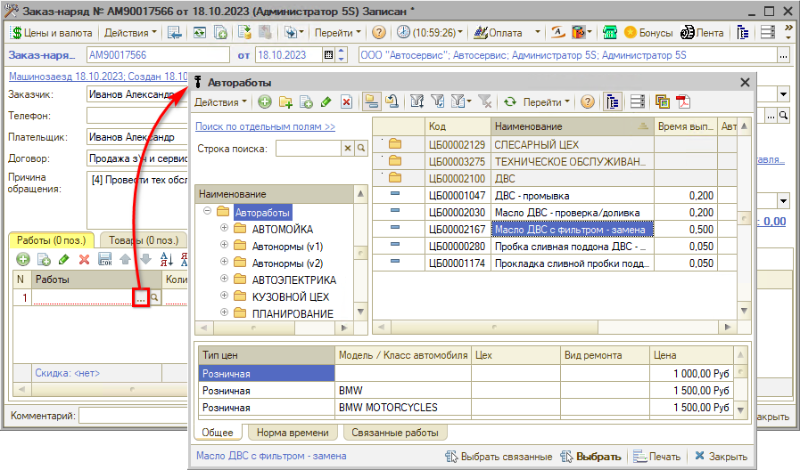Disable filter icon in Автоработы toolbar
800x470 pixels.
coord(485,101)
